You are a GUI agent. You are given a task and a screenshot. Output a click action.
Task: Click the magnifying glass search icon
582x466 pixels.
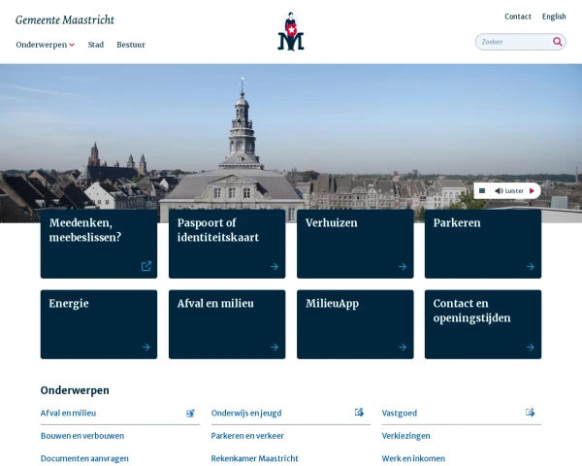click(557, 42)
